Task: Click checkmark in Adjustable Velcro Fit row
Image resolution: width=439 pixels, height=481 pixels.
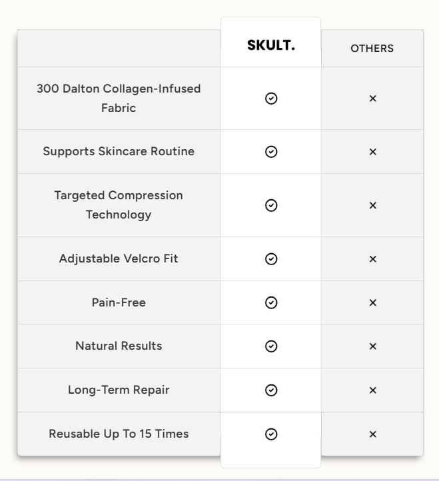Action: click(x=271, y=259)
